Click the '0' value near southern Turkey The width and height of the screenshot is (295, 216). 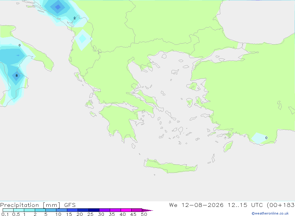pos(266,138)
